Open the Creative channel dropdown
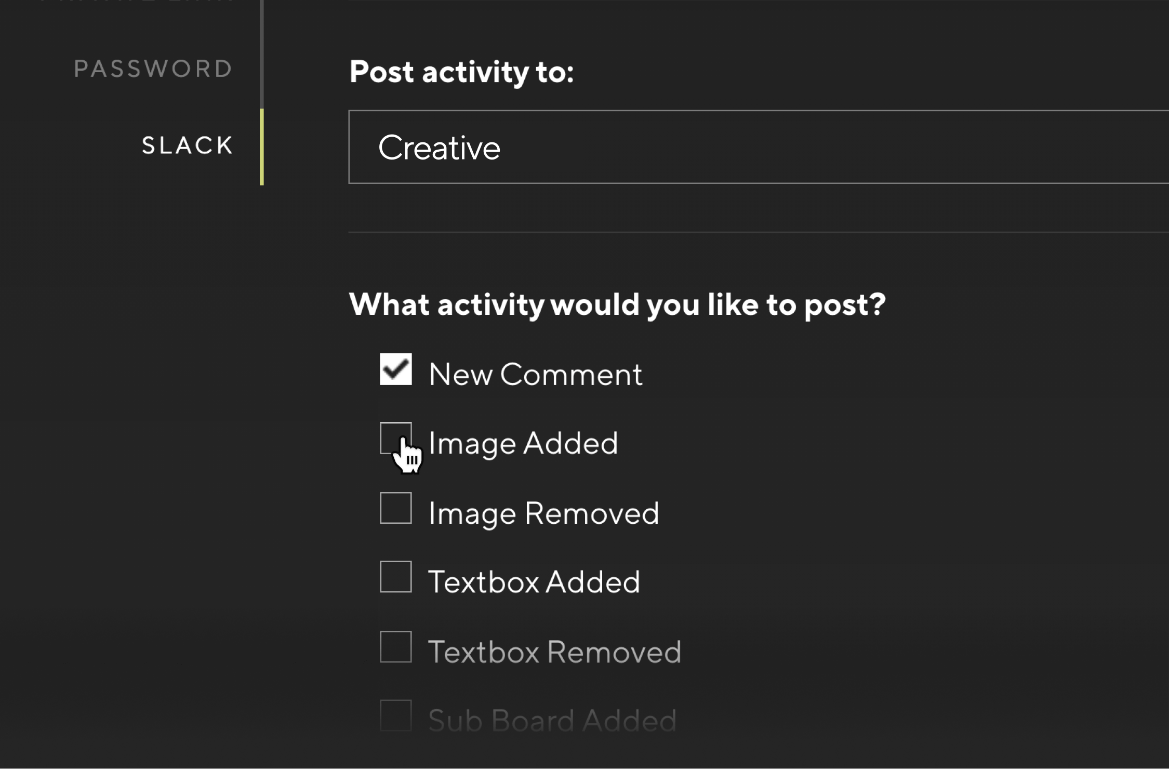 (x=759, y=147)
